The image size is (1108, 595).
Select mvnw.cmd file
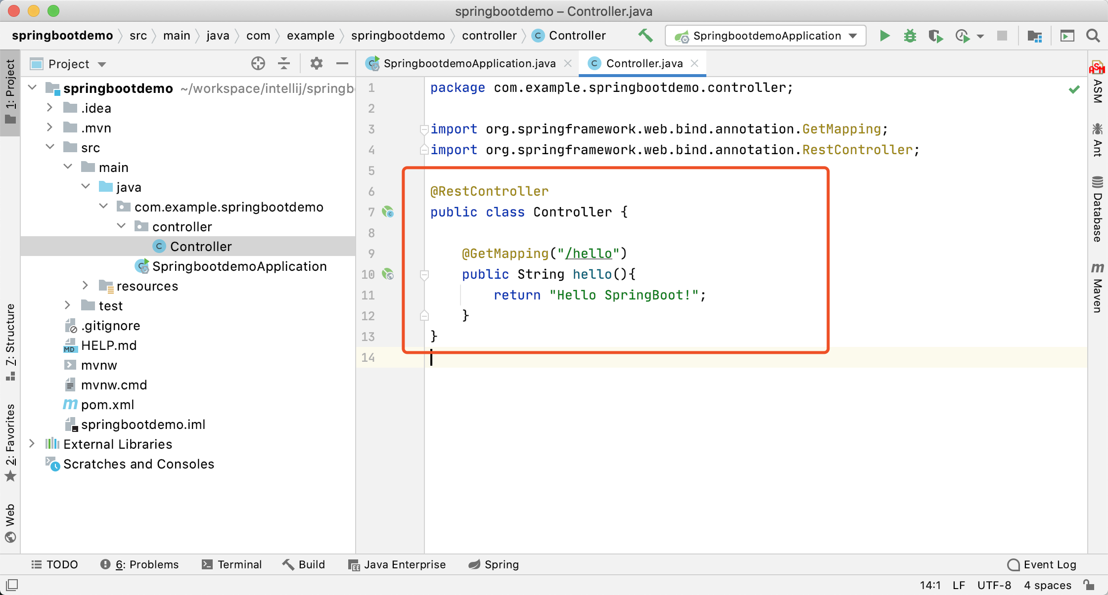coord(114,384)
